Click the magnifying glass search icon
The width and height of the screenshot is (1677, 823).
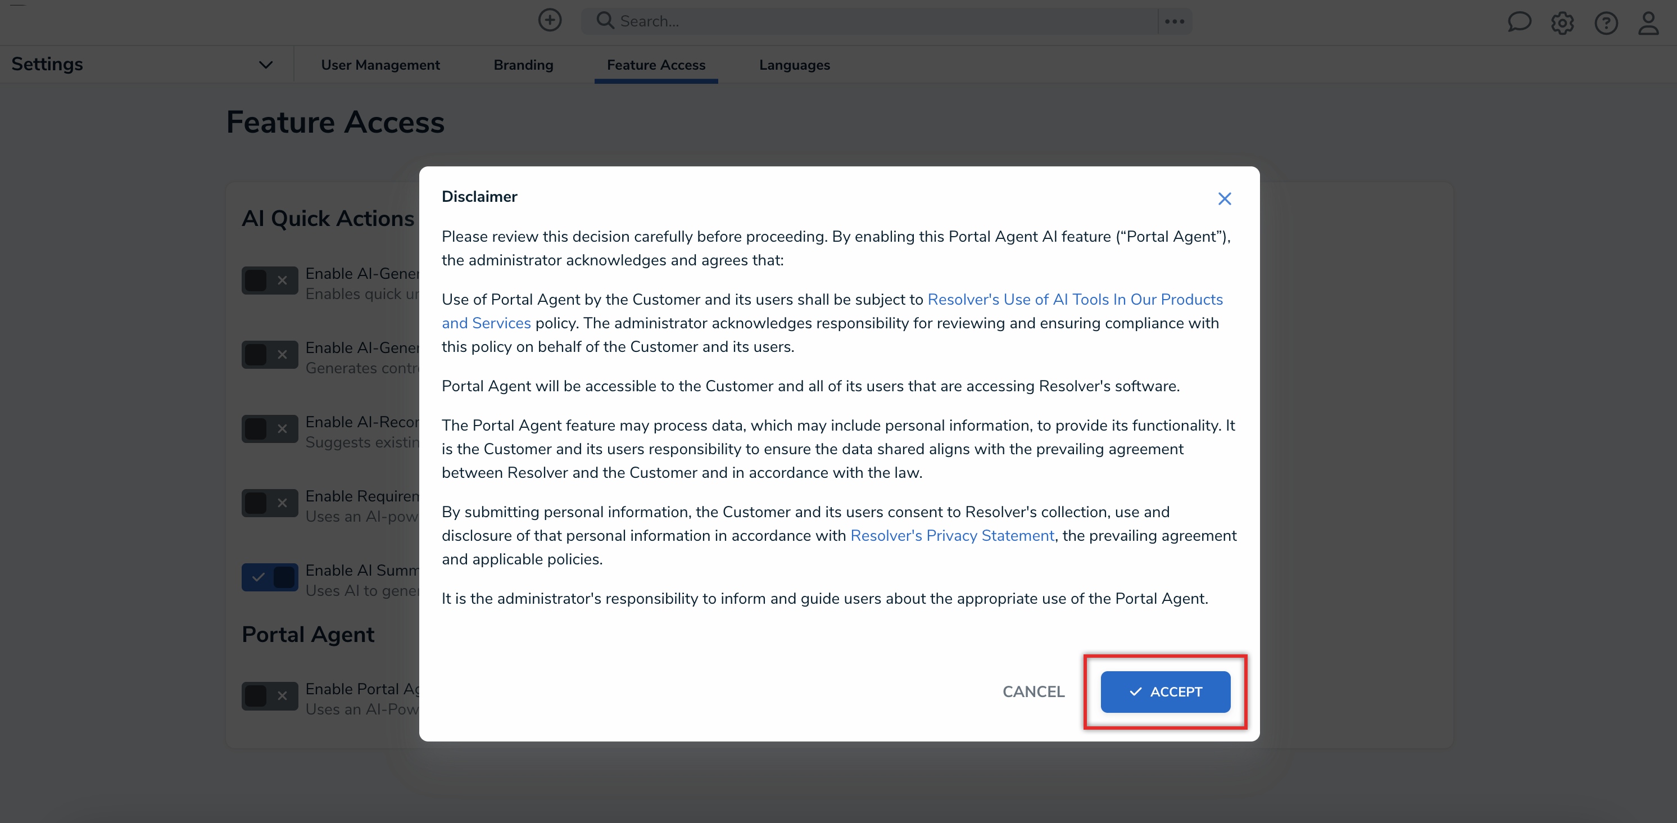coord(605,21)
